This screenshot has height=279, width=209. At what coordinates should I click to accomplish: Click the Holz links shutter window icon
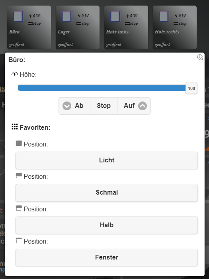tap(115, 16)
